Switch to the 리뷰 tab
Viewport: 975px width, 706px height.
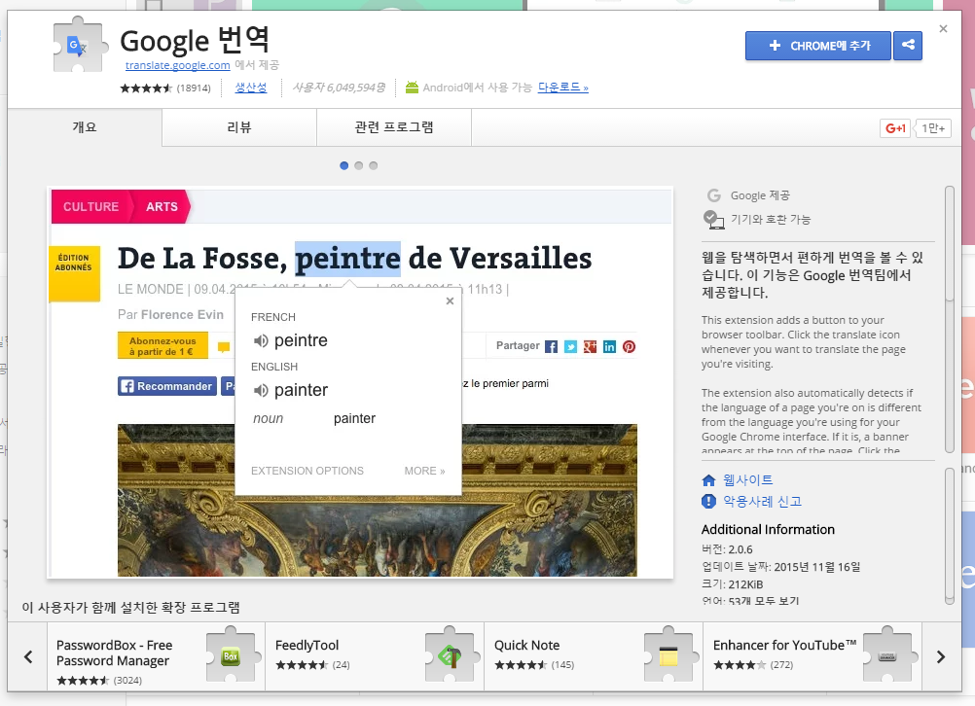tap(239, 127)
